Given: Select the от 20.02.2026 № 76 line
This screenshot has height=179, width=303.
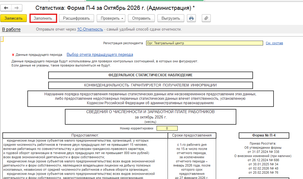Looking at the screenshot, I should coord(263,173).
